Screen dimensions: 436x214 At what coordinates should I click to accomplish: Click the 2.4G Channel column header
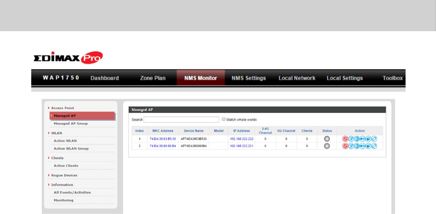[265, 131]
